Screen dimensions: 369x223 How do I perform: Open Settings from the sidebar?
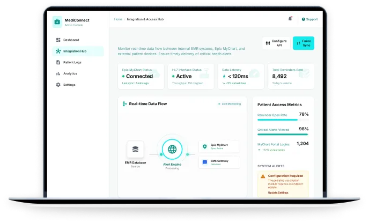(69, 85)
